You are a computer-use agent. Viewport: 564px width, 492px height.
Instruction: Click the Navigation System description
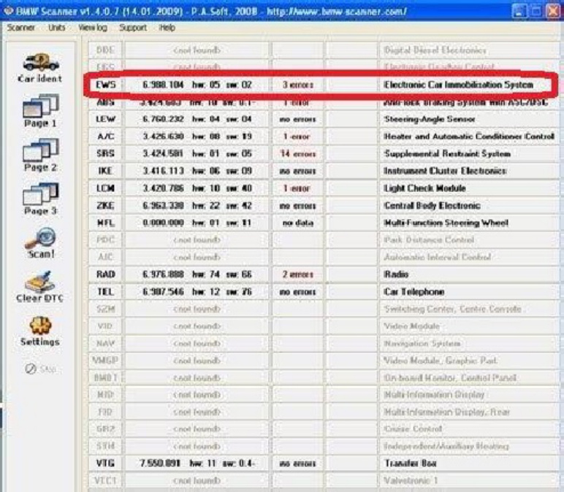422,343
